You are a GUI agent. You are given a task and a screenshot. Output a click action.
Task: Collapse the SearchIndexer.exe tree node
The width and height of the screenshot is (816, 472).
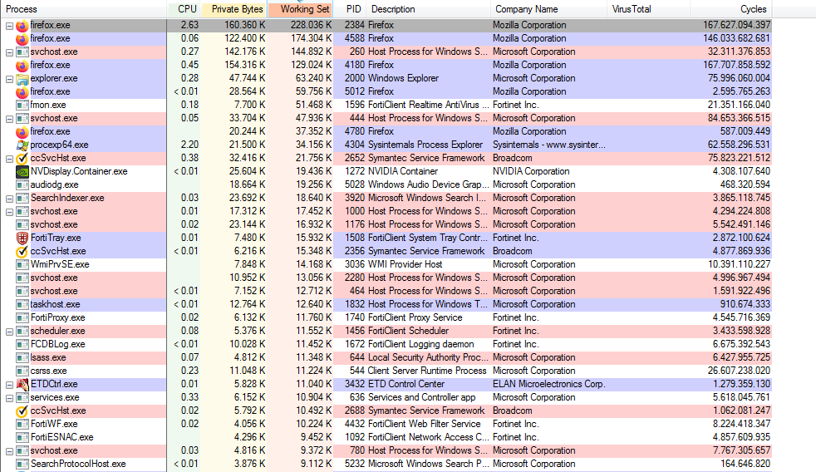point(9,199)
